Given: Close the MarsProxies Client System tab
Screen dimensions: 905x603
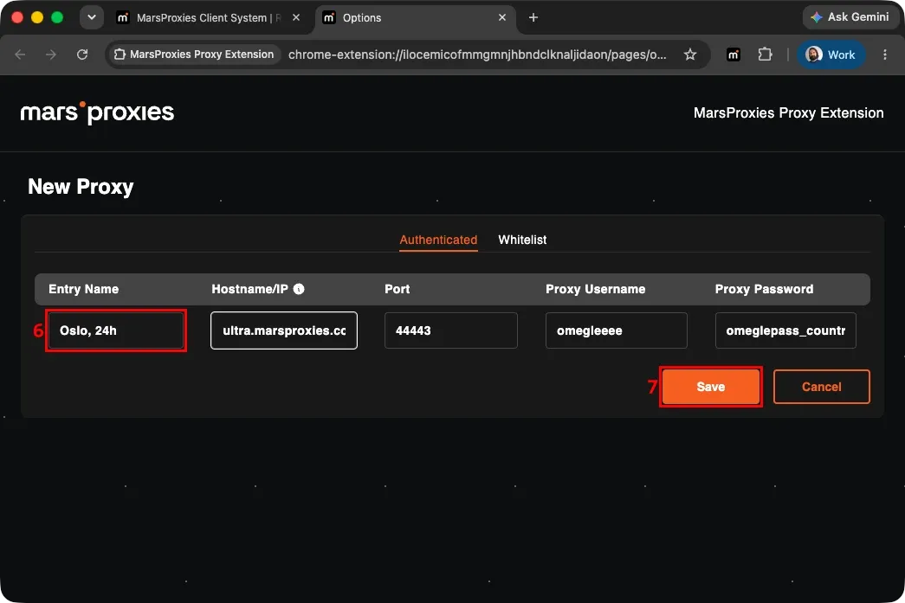Looking at the screenshot, I should pyautogui.click(x=296, y=18).
